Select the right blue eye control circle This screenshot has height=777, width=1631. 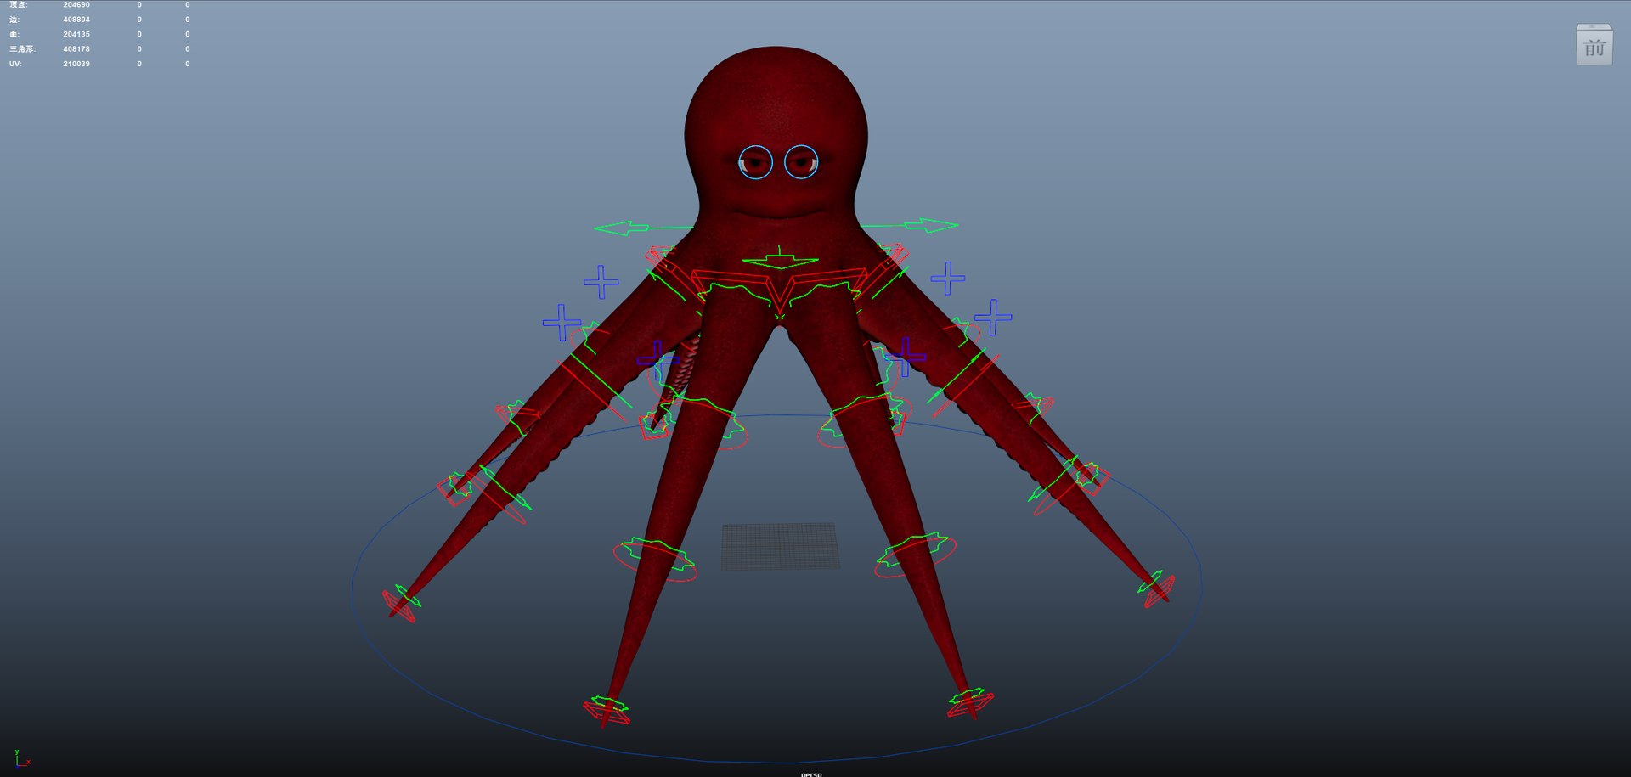point(801,162)
